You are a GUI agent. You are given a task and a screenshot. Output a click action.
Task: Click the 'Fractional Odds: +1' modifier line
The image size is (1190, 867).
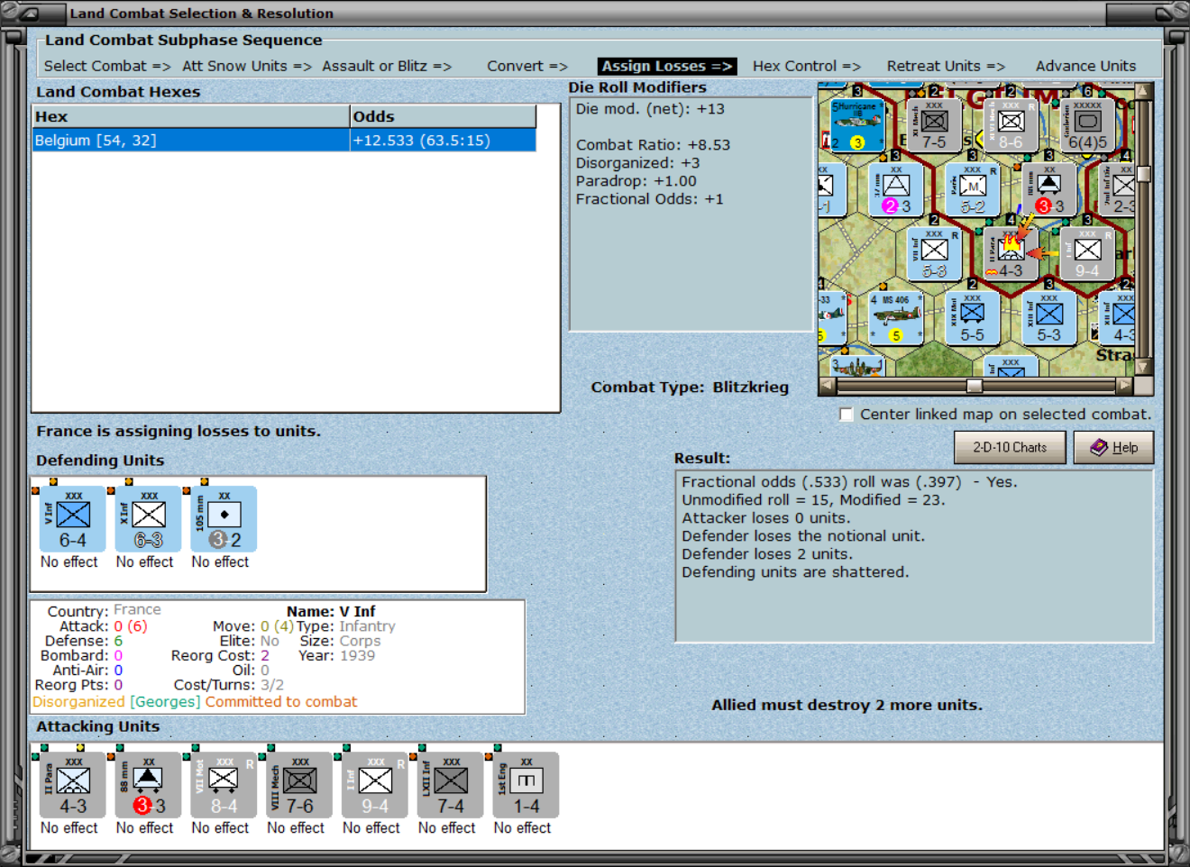point(649,199)
